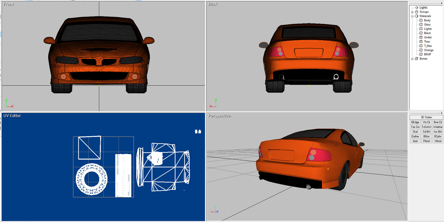Select the textured Tires material icon
Viewport: 444px width, 222px height.
421,42
